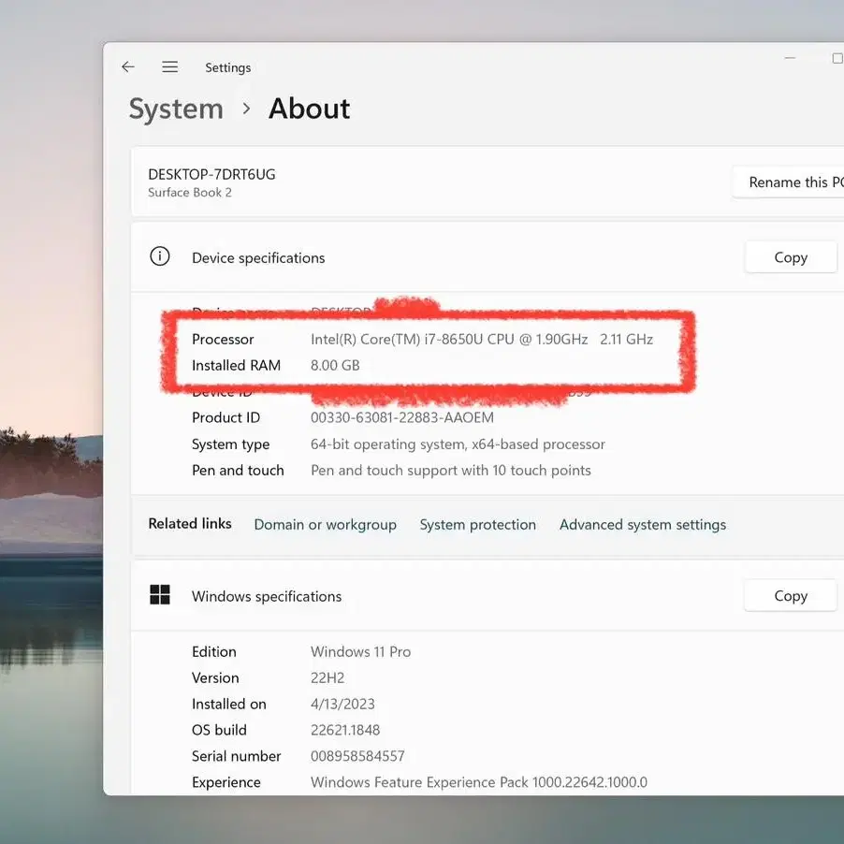Copy the Windows specifications
The image size is (844, 844).
click(791, 595)
